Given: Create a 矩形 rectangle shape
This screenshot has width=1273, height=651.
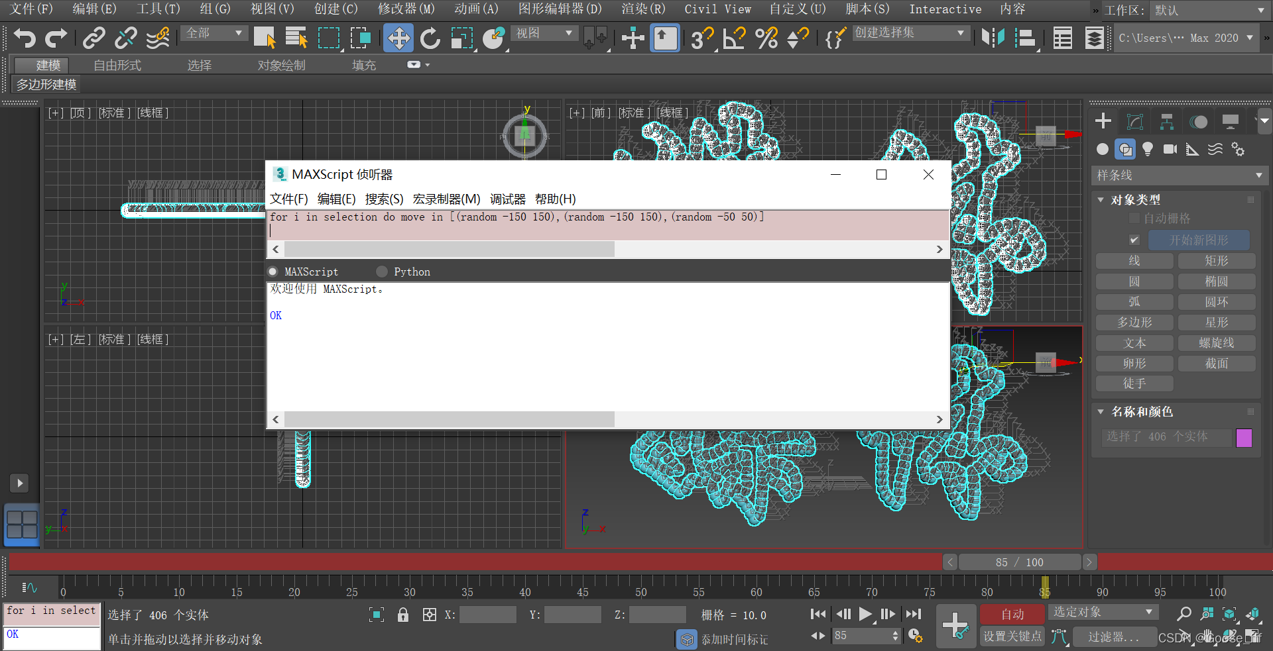Looking at the screenshot, I should 1217,261.
